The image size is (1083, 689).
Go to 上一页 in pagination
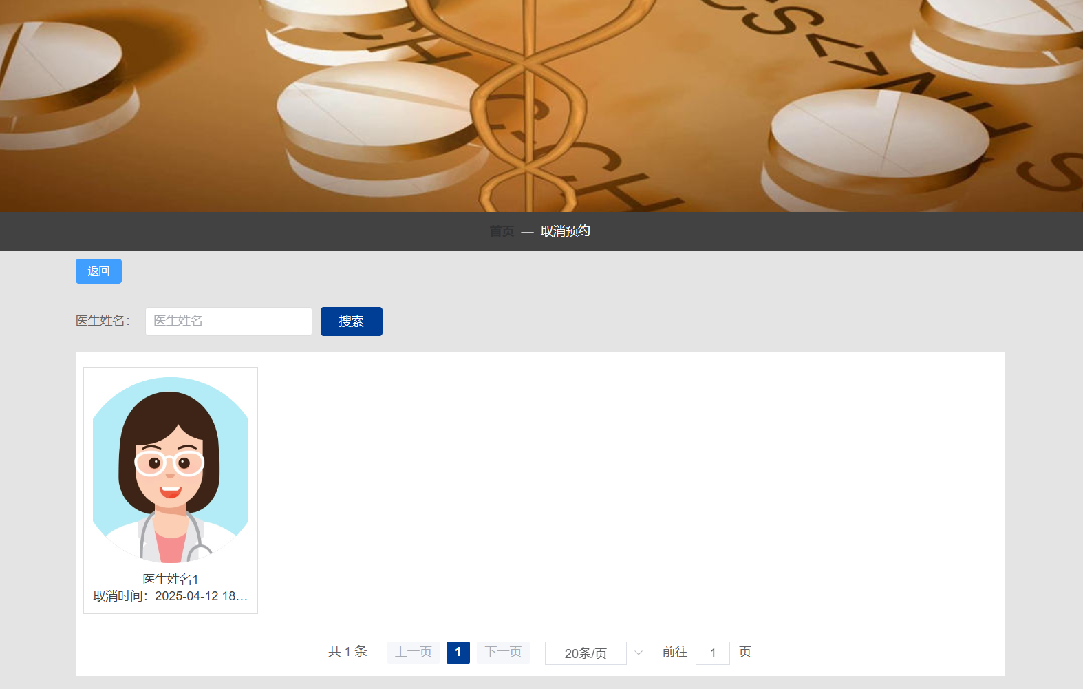pyautogui.click(x=414, y=652)
